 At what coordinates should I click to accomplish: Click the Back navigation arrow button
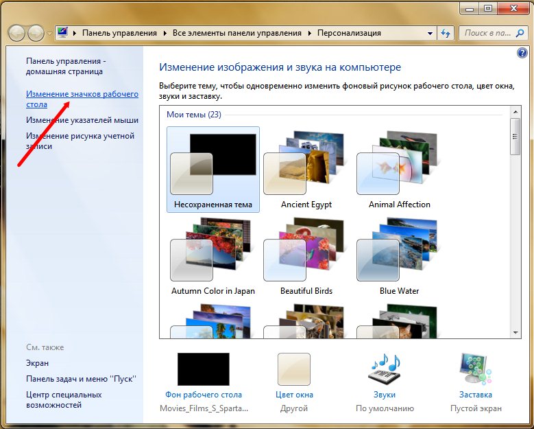pos(17,33)
